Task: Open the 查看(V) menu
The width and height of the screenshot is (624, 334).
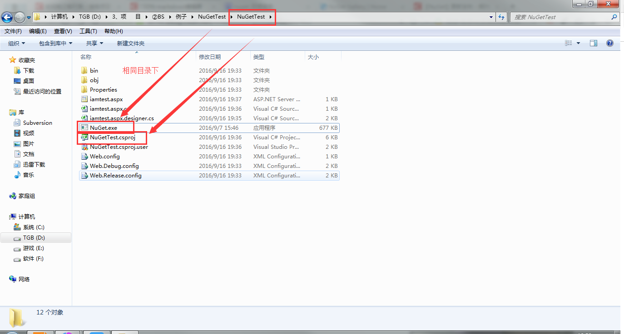Action: (63, 31)
